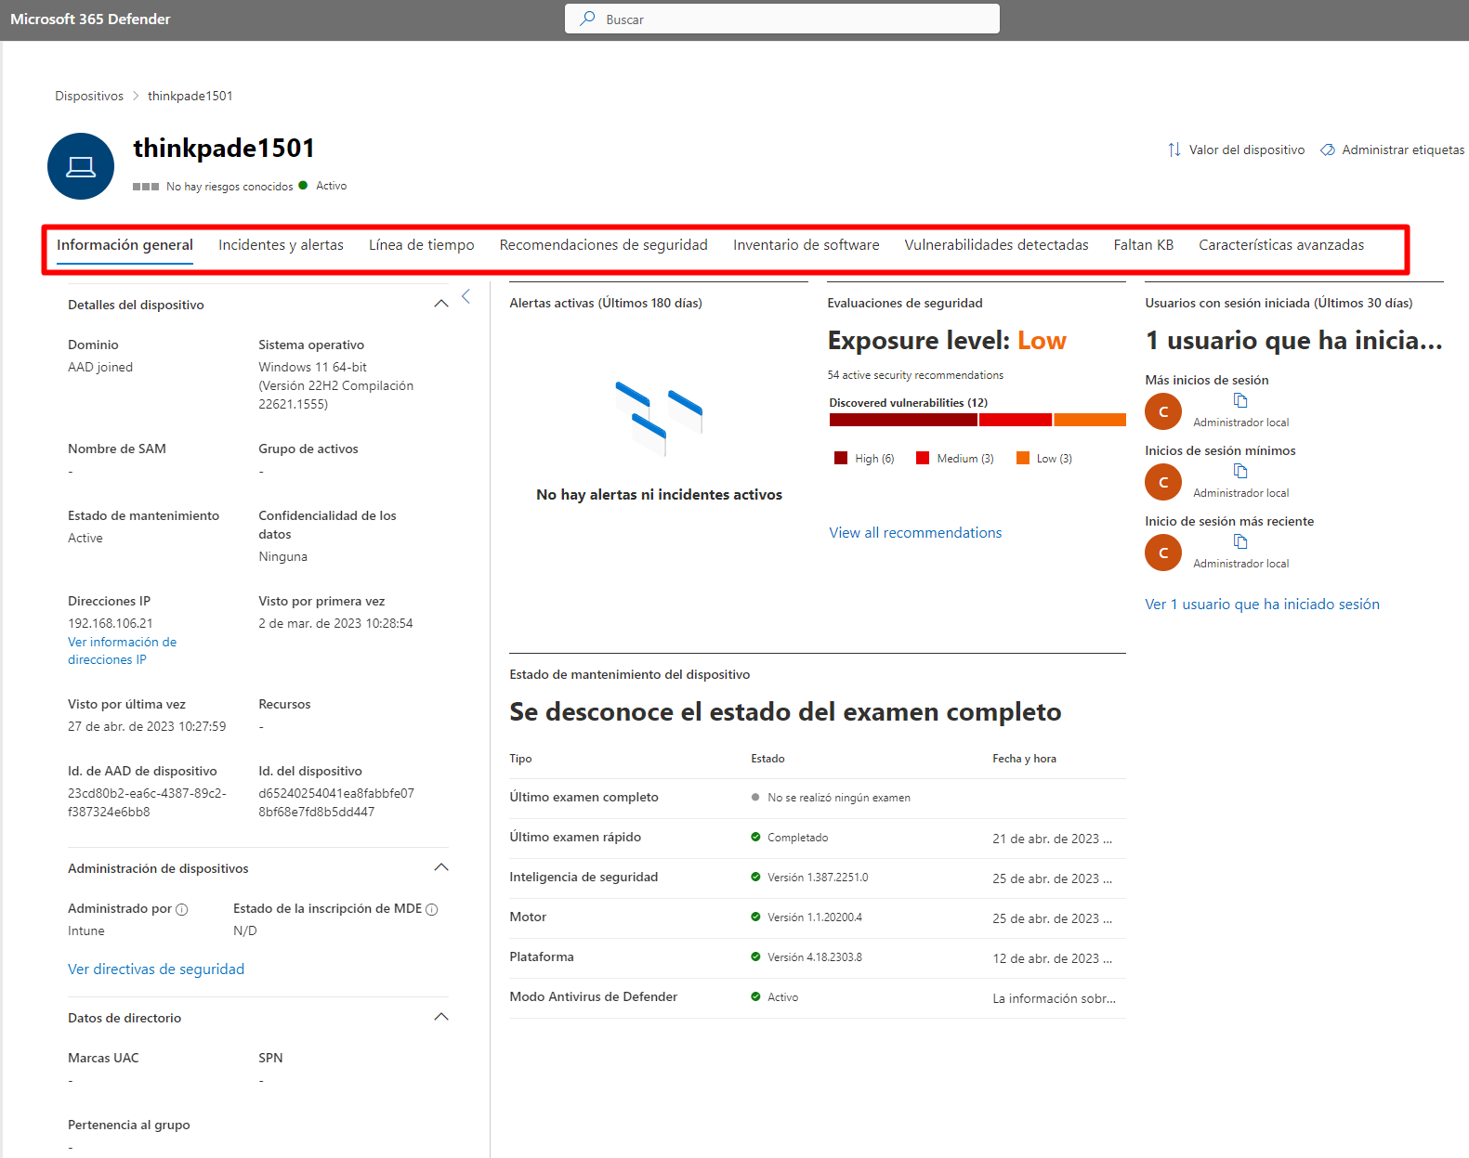Image resolution: width=1469 pixels, height=1158 pixels.
Task: Click View all recommendations link
Action: 915,532
